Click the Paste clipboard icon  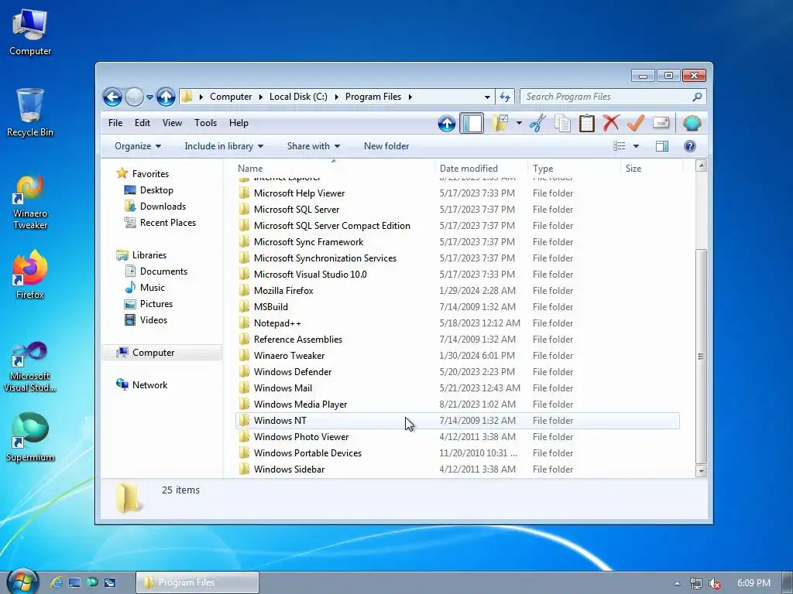point(587,123)
